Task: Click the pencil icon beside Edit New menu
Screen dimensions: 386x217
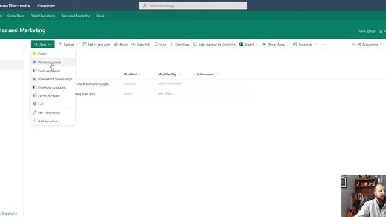Action: point(34,113)
